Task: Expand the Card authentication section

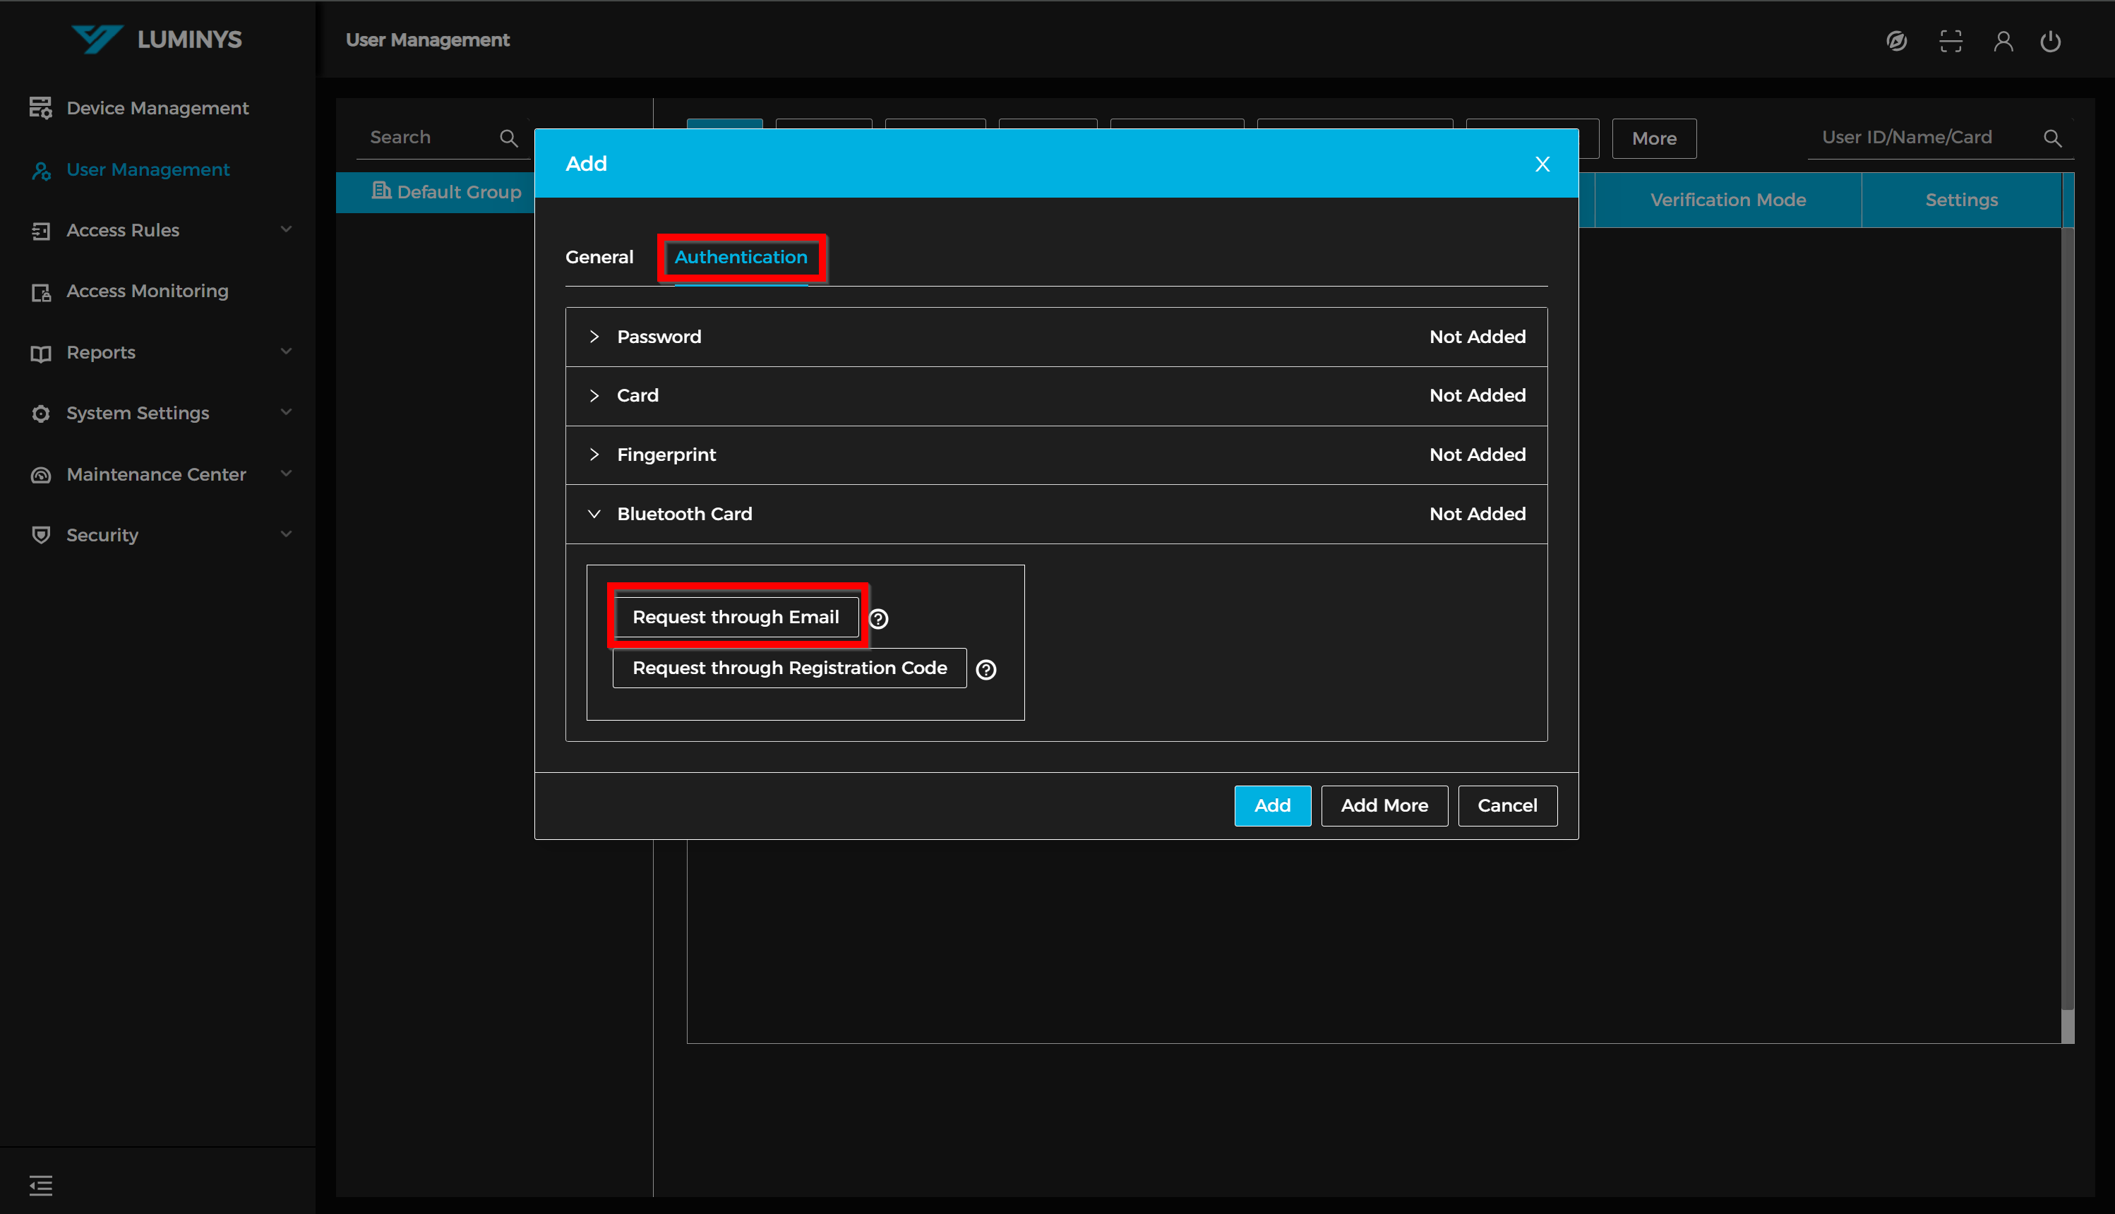Action: [594, 395]
